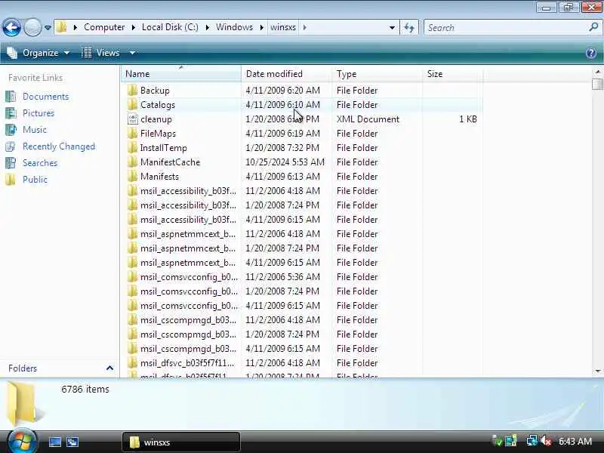Image resolution: width=604 pixels, height=453 pixels.
Task: Click Show Desktop in Quick Launch
Action: 54,442
